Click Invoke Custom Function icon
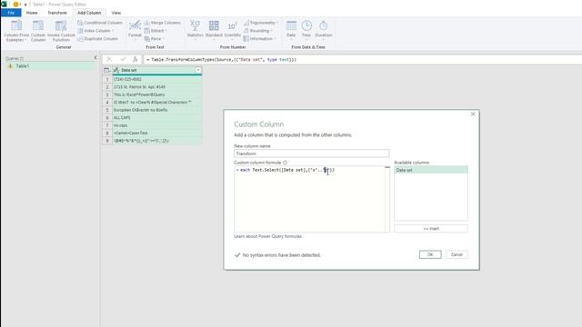582x327 pixels. [x=61, y=26]
